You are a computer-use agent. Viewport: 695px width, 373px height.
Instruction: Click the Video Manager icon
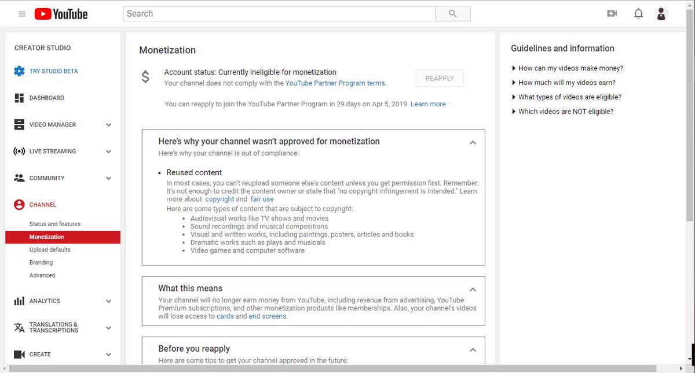click(19, 124)
